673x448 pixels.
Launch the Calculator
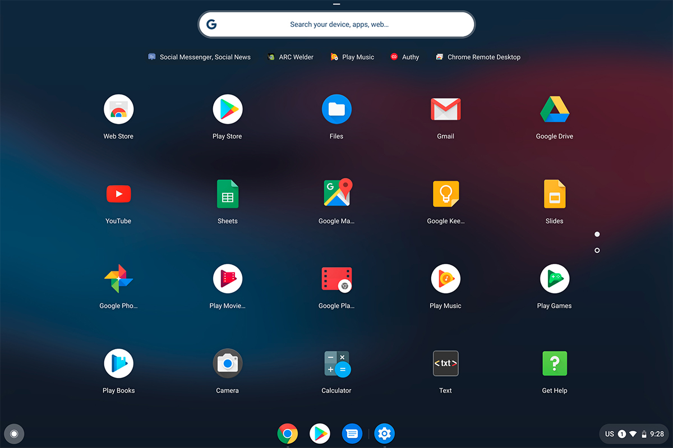[336, 363]
